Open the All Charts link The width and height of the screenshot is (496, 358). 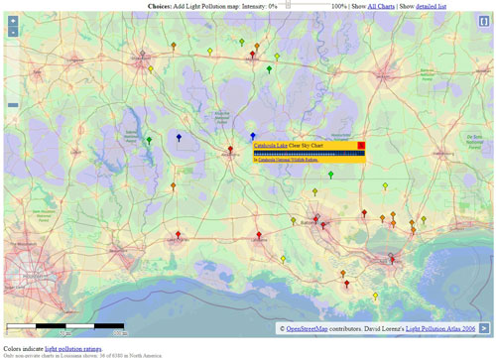pyautogui.click(x=381, y=6)
